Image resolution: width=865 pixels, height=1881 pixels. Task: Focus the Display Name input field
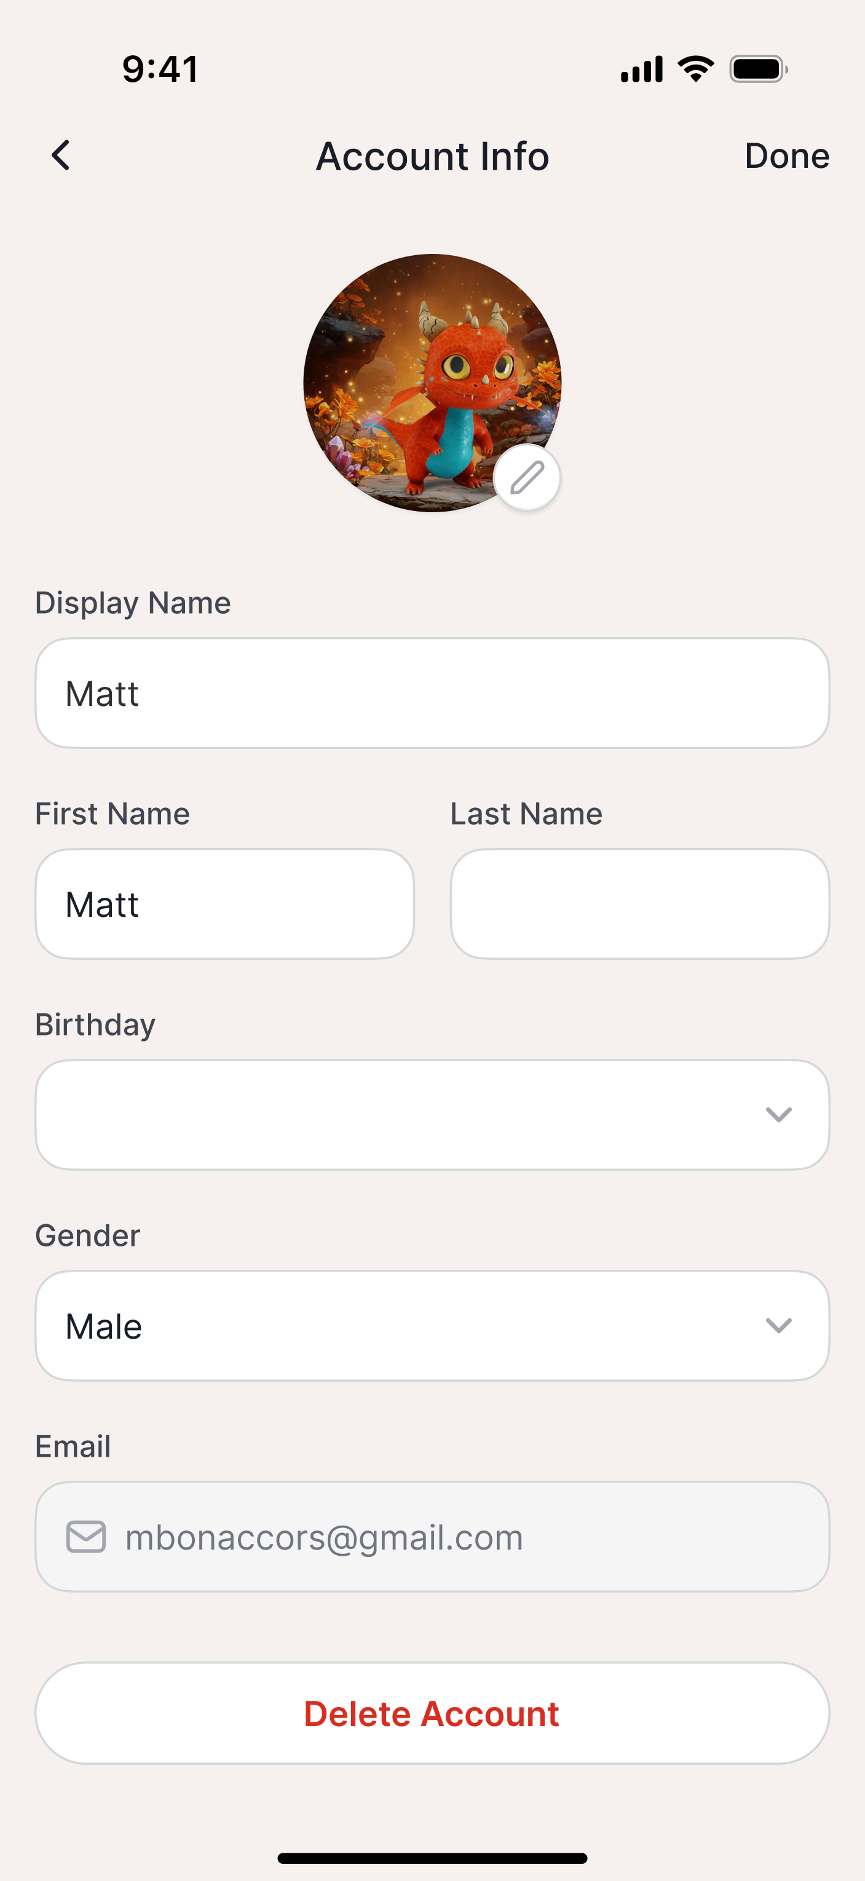pyautogui.click(x=432, y=693)
